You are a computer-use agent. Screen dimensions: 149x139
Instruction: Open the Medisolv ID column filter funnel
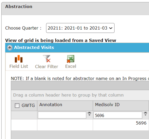[x=146, y=114]
